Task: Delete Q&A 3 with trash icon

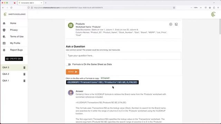Action: (x=24, y=68)
